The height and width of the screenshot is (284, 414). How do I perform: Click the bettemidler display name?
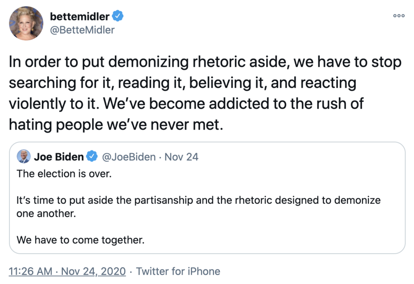(x=80, y=17)
